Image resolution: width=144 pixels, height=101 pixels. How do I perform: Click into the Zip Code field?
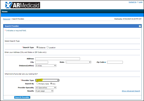[x=115, y=62]
